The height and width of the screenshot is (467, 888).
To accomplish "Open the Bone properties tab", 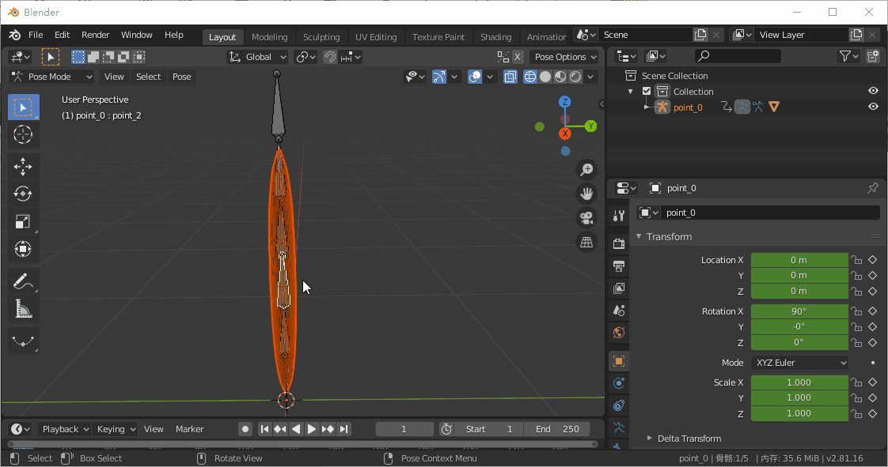I will 619,446.
